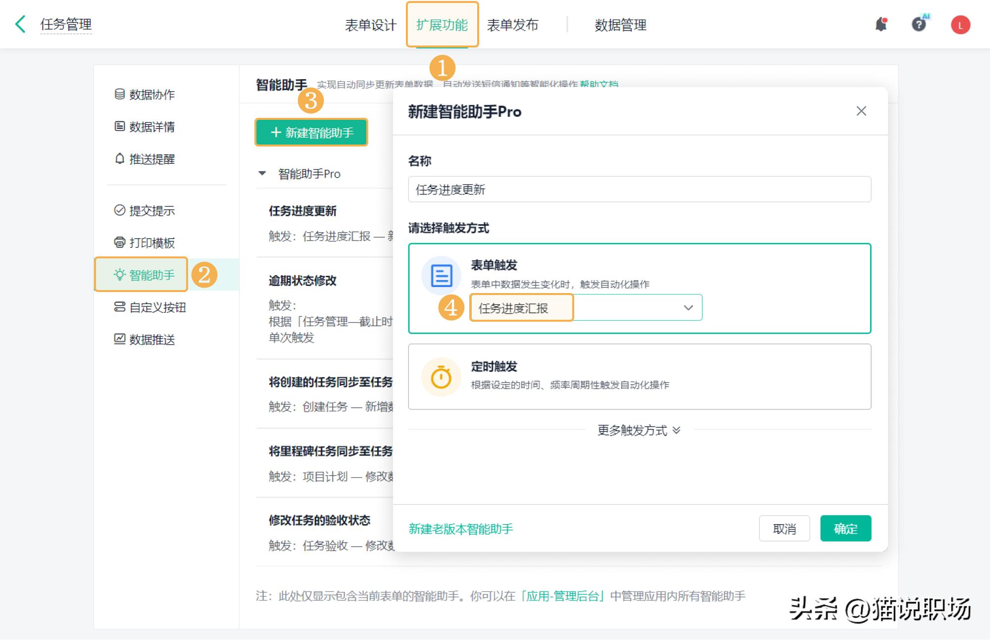Open 新建老版本智能助手 link
The image size is (990, 640).
point(461,529)
